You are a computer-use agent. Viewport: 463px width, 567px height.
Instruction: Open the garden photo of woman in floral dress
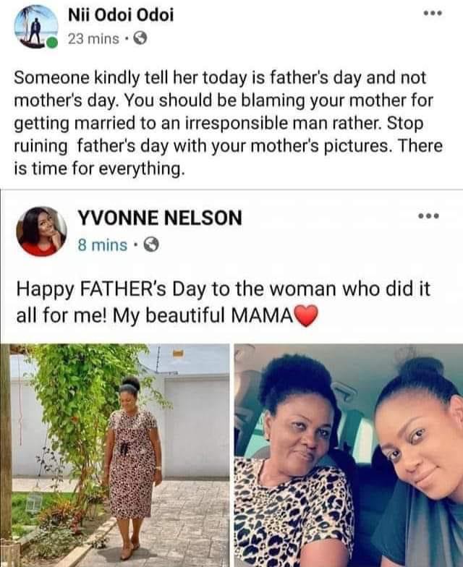[115, 455]
